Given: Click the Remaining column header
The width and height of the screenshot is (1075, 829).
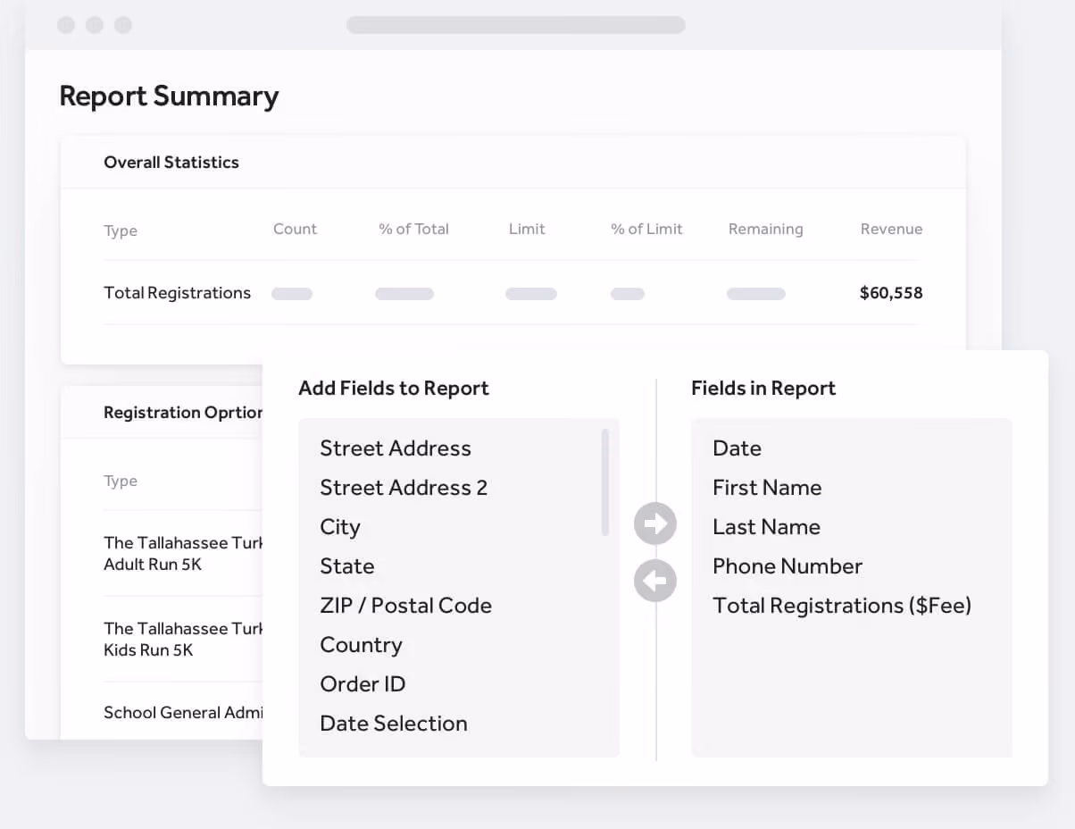Looking at the screenshot, I should (x=766, y=229).
